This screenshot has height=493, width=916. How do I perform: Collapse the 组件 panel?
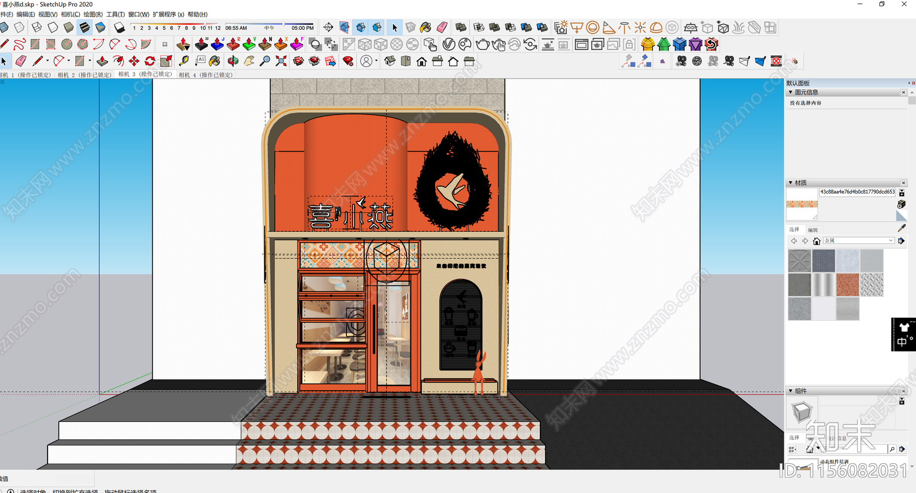click(x=791, y=391)
